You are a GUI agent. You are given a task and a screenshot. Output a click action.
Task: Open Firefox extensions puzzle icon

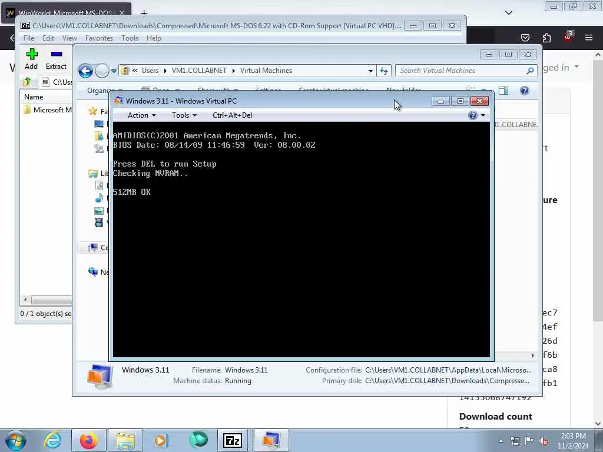[546, 38]
